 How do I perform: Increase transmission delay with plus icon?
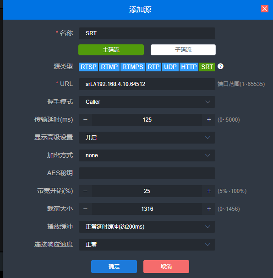pos(209,120)
